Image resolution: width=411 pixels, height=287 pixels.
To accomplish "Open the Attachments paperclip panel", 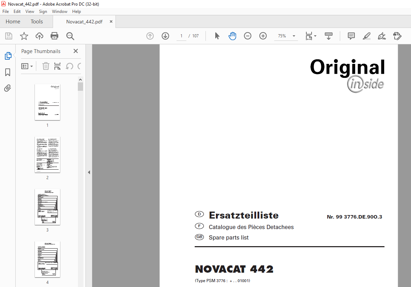I will click(x=8, y=88).
